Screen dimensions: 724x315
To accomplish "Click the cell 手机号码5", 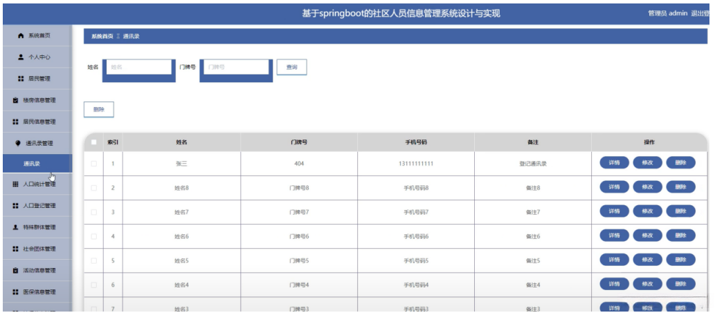I will (416, 260).
